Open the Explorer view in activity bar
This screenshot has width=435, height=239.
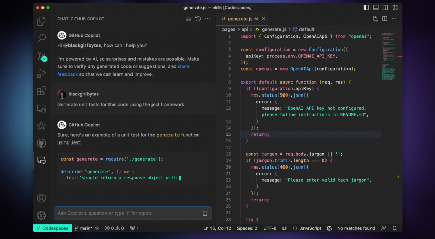pyautogui.click(x=41, y=21)
